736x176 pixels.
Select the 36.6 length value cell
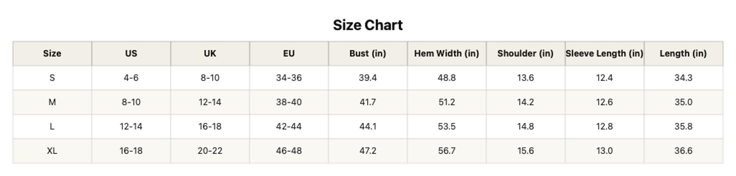(683, 151)
